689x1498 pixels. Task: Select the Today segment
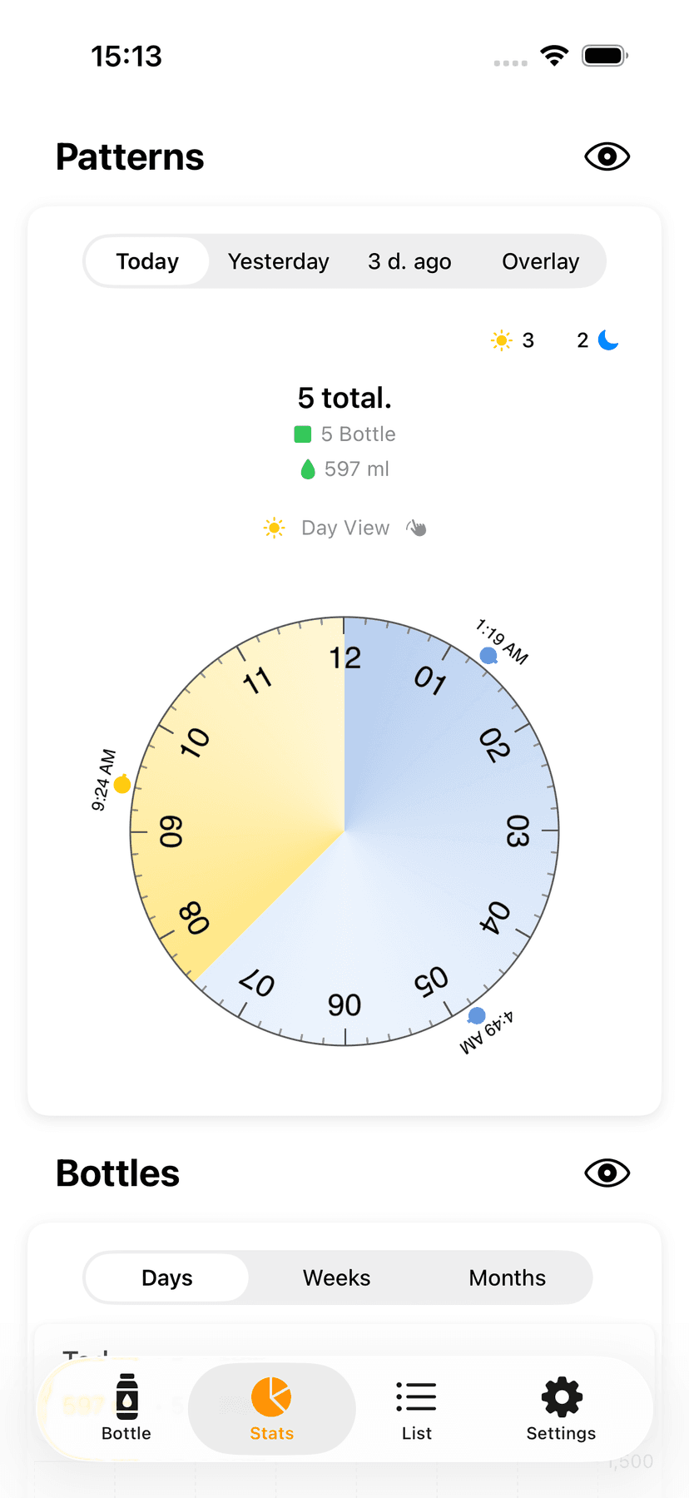click(x=147, y=261)
